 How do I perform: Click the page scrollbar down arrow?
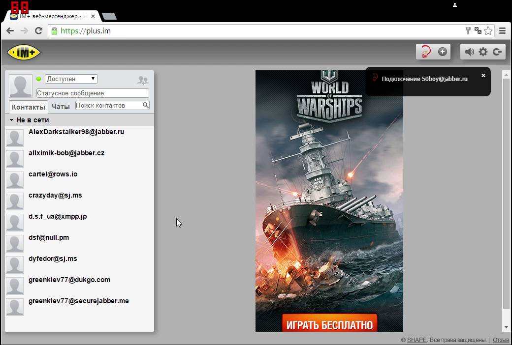point(506,327)
